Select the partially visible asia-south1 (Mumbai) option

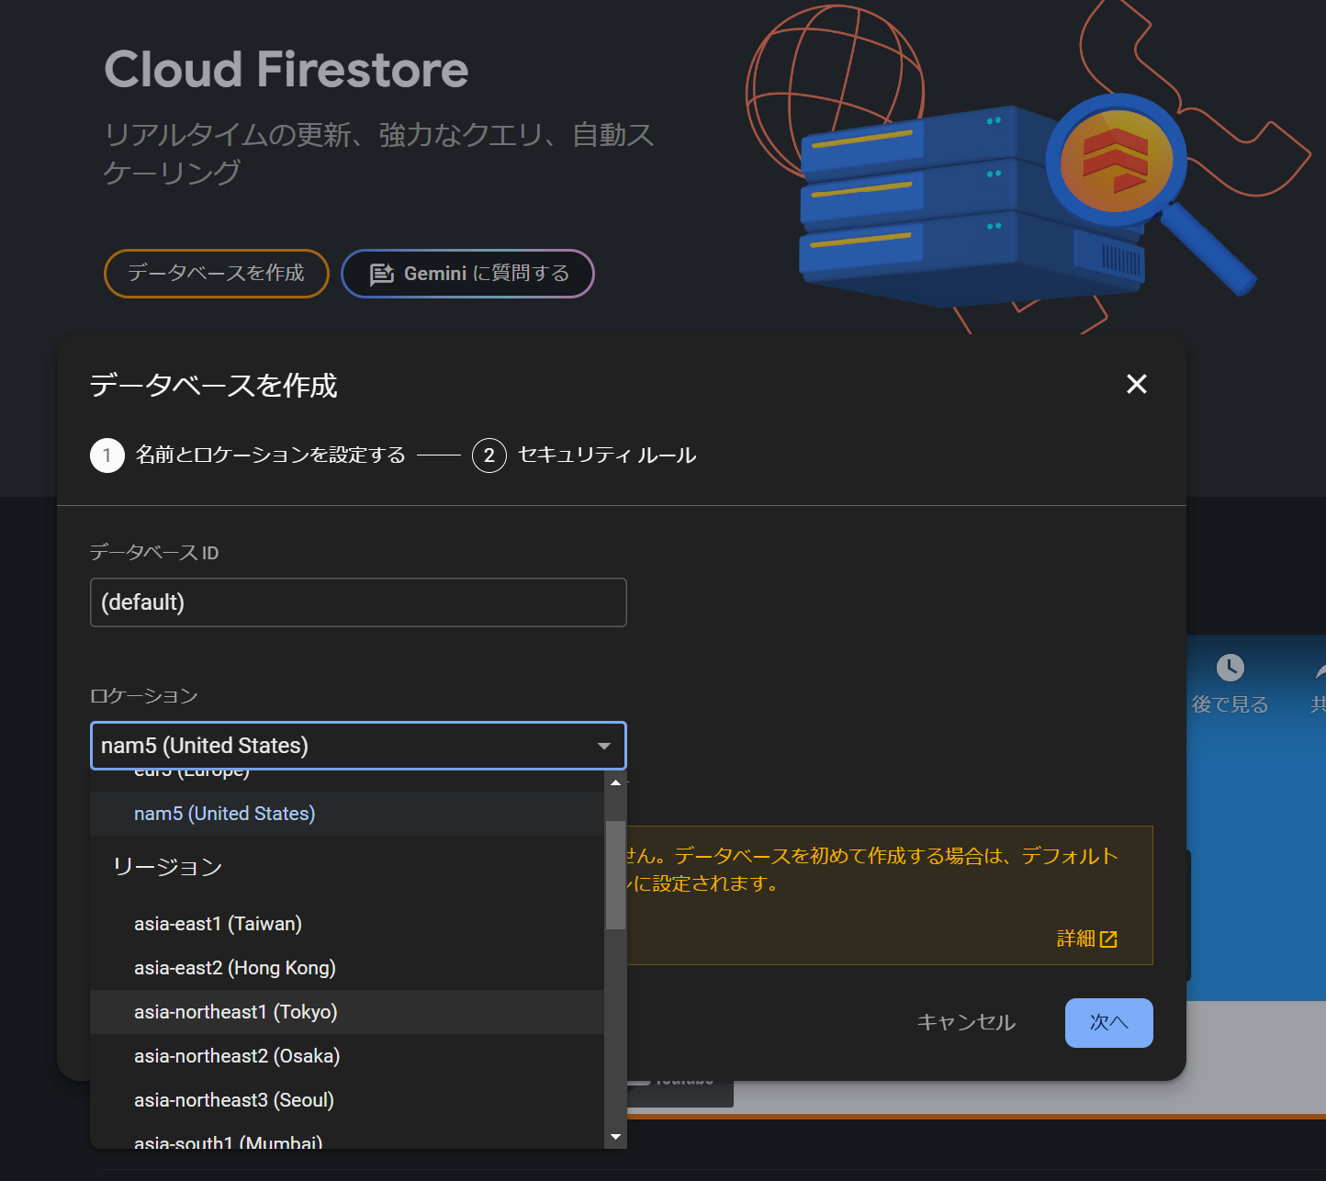tap(347, 1136)
